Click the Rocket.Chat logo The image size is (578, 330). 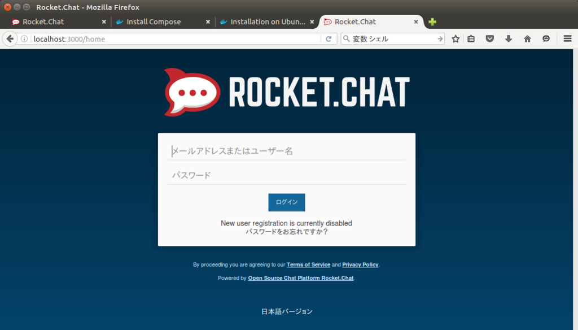286,92
